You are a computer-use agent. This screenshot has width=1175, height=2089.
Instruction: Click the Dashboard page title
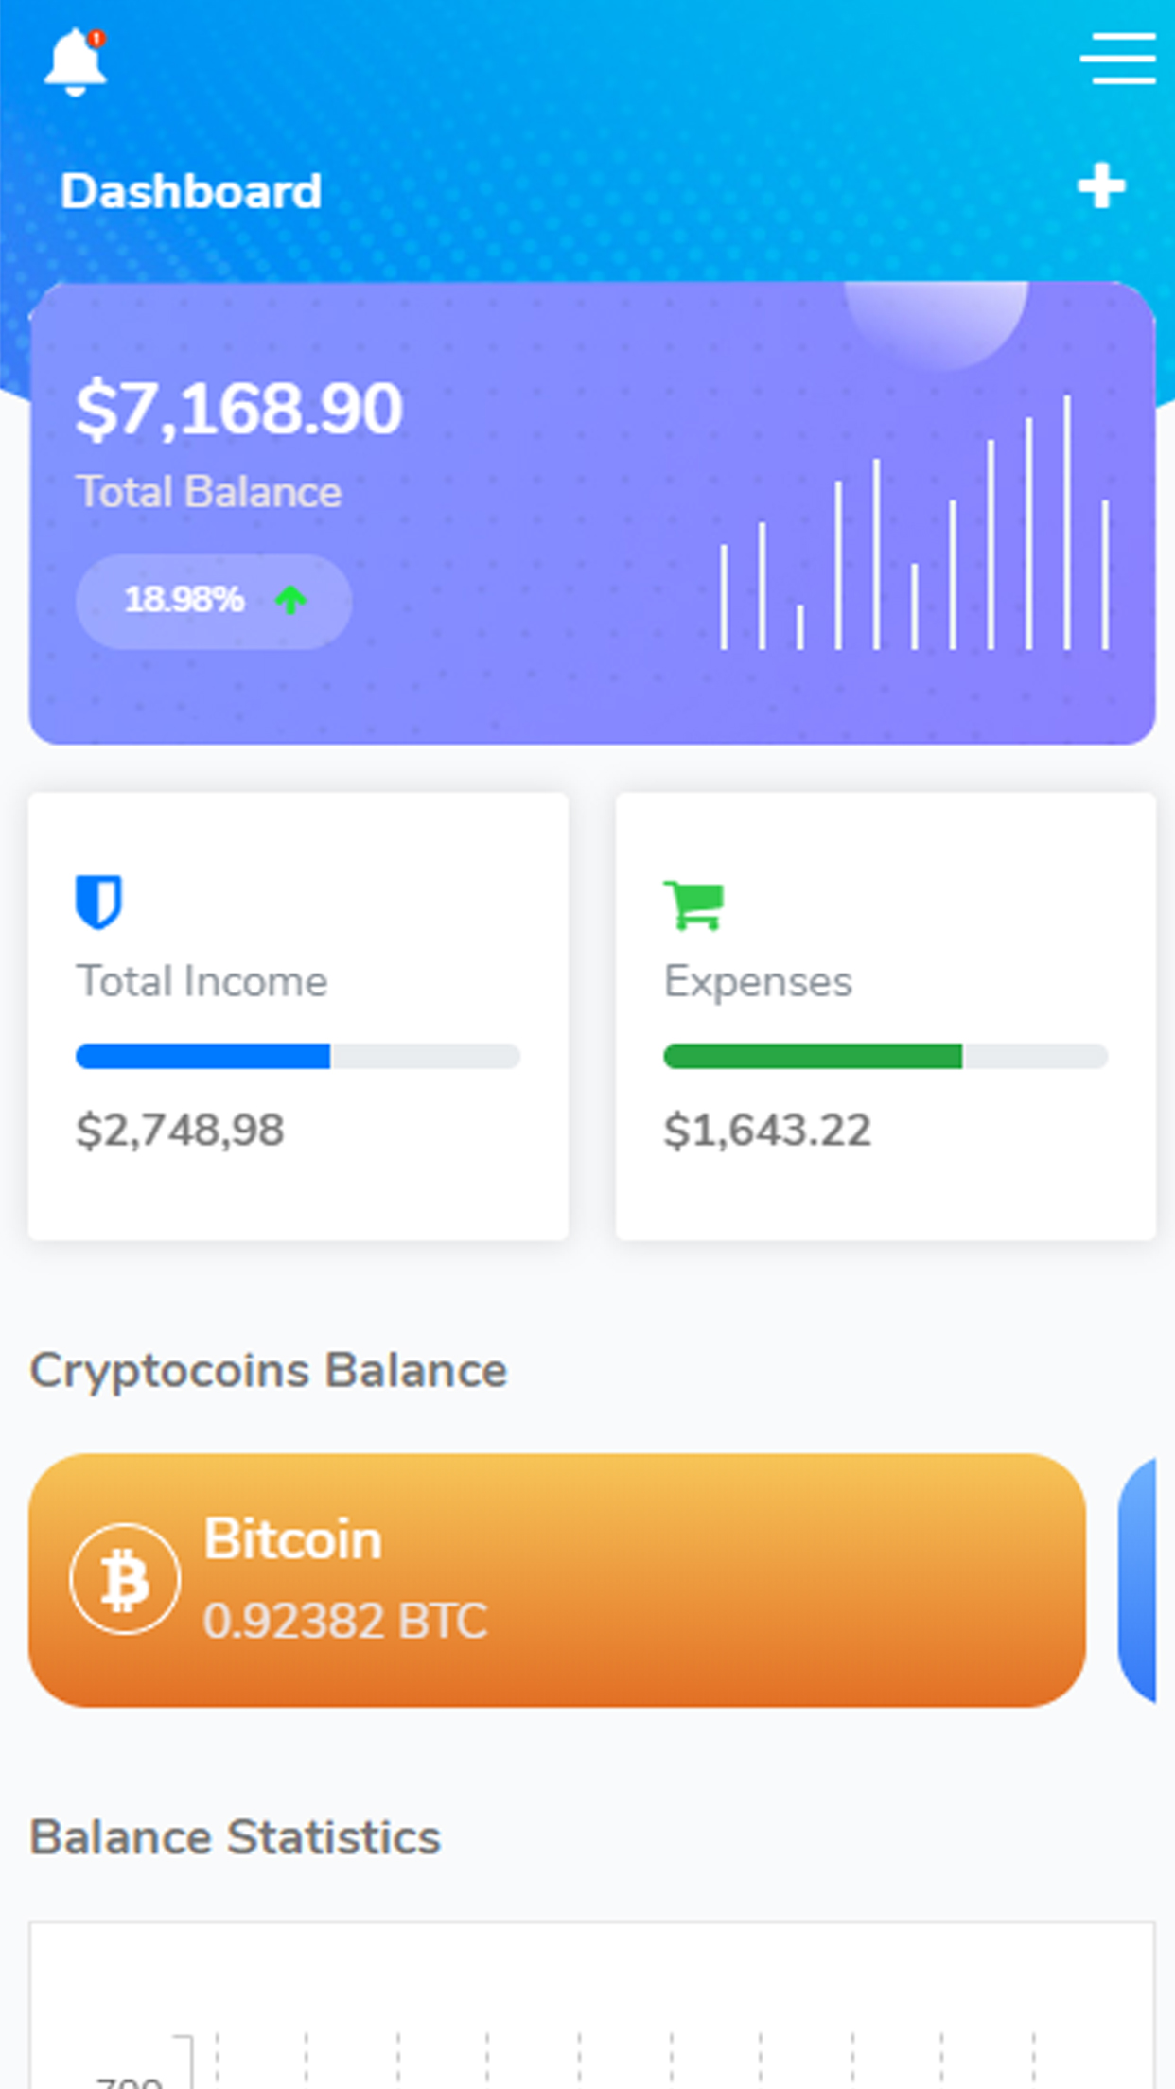click(x=191, y=191)
